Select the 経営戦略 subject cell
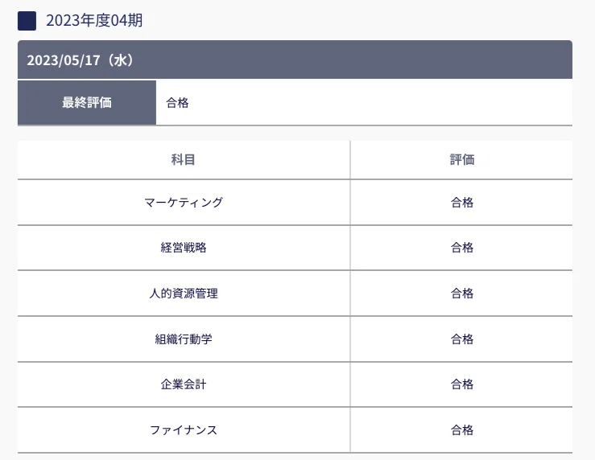The height and width of the screenshot is (460, 595). 184,248
